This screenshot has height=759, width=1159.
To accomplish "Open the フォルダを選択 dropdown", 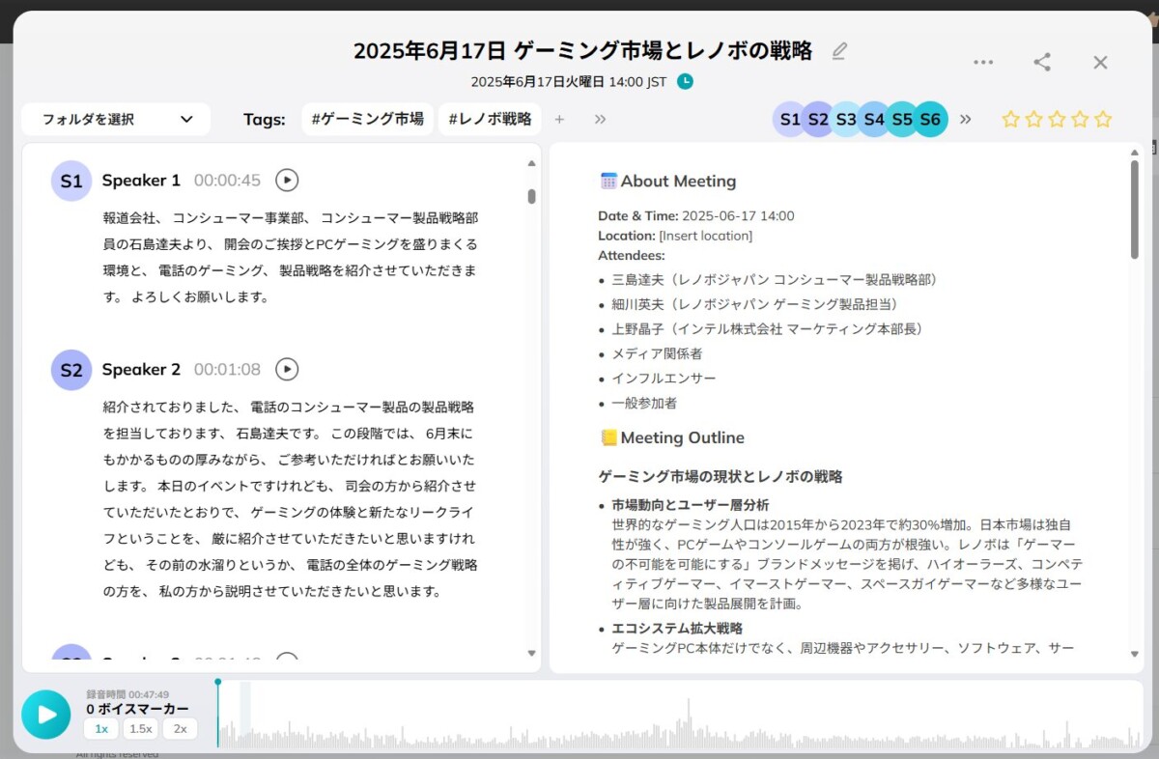I will click(116, 119).
